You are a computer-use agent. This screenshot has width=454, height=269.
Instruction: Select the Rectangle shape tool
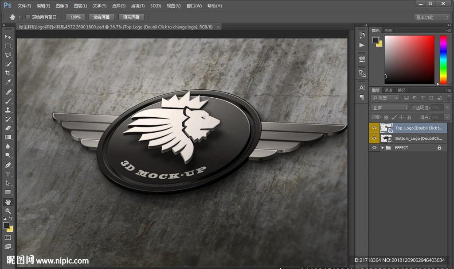point(8,192)
